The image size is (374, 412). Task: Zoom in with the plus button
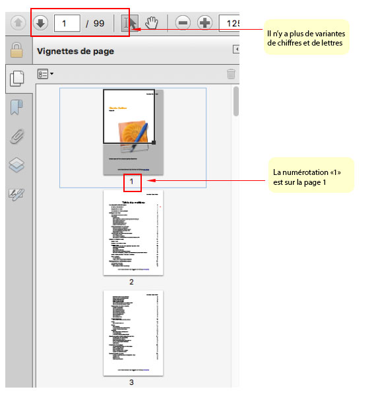[x=204, y=23]
